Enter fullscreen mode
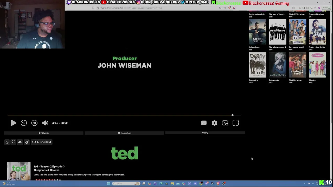The height and width of the screenshot is (187, 333). 235,123
